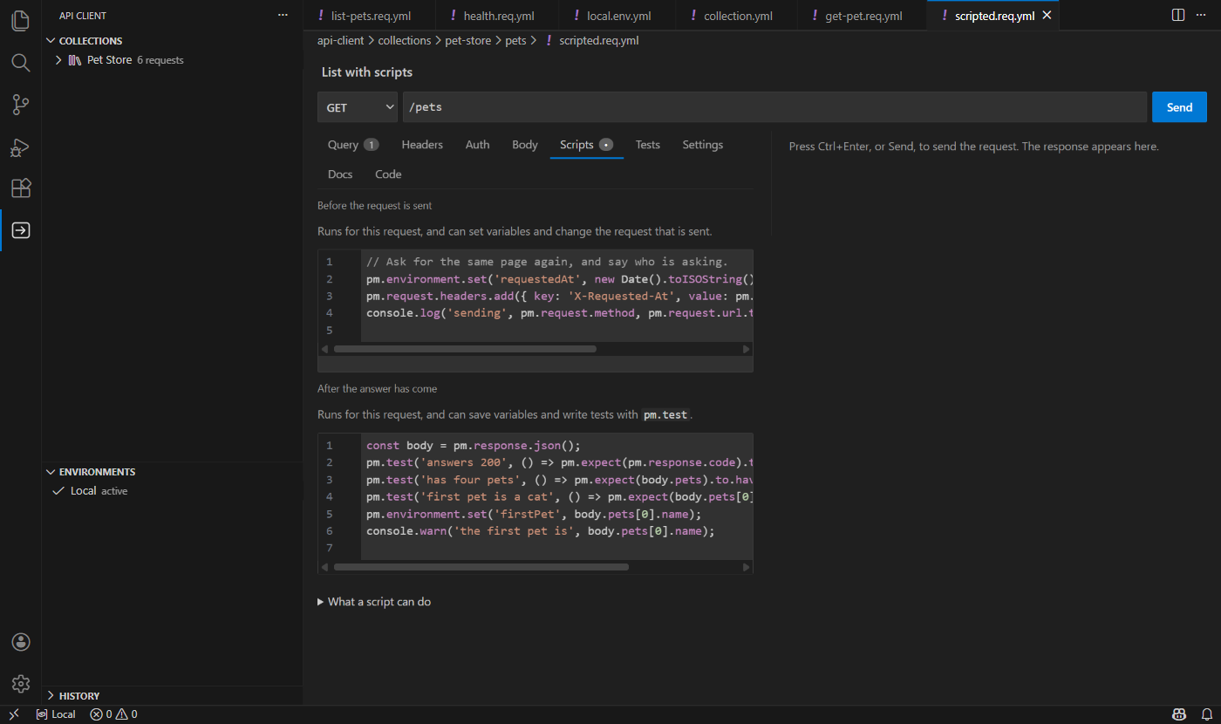Switch to the get-pet.req.yml tab
Screen dimensions: 1221x724
click(x=863, y=16)
